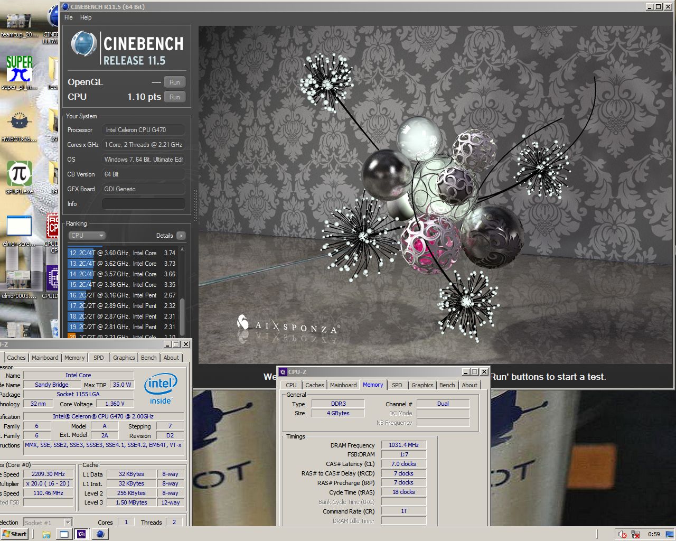Switch to the blank window taskbar button
The image size is (676, 541).
64,534
